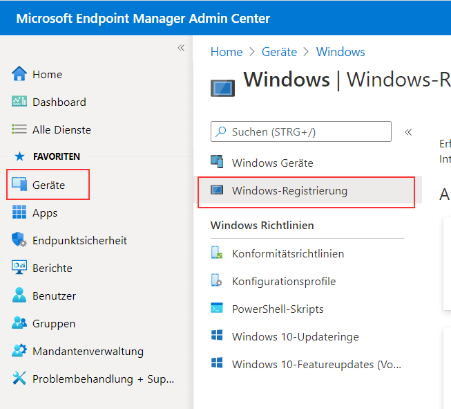The height and width of the screenshot is (409, 451).
Task: Click the Apps grid icon
Action: 19,212
